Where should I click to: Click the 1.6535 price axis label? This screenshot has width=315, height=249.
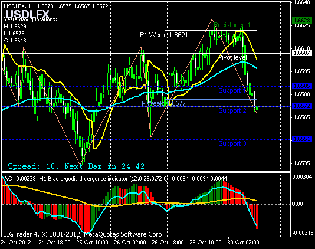click(x=302, y=163)
